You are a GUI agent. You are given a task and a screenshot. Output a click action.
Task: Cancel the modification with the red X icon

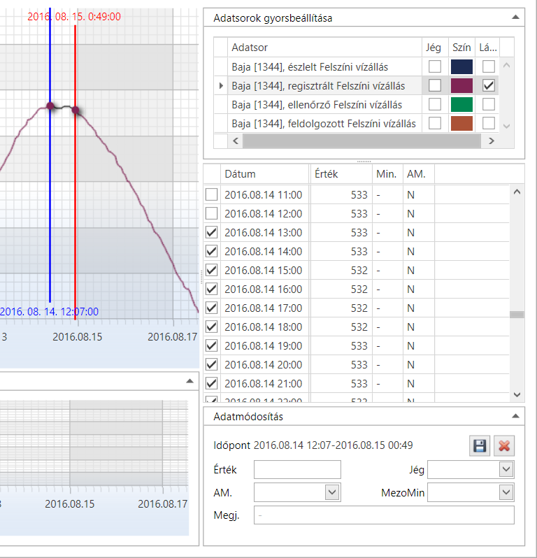[504, 446]
